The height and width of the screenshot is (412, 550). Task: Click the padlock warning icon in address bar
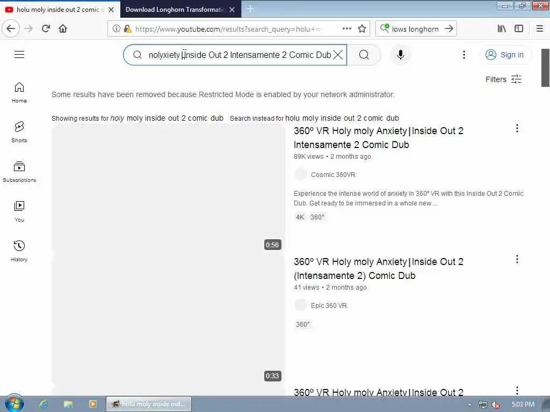coord(127,28)
